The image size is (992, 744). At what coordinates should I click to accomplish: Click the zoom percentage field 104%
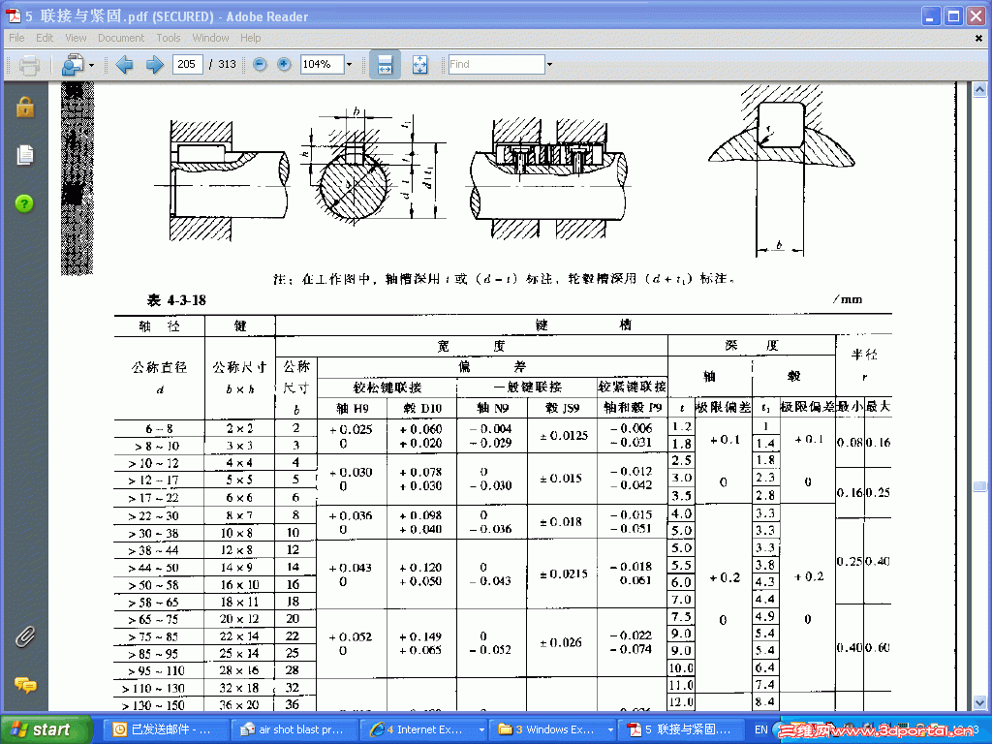322,64
